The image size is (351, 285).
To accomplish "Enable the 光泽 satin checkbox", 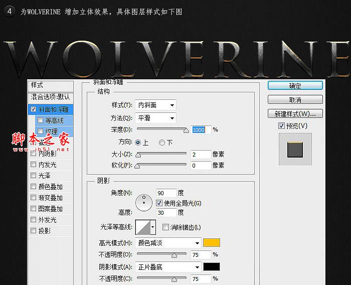I will 34,176.
